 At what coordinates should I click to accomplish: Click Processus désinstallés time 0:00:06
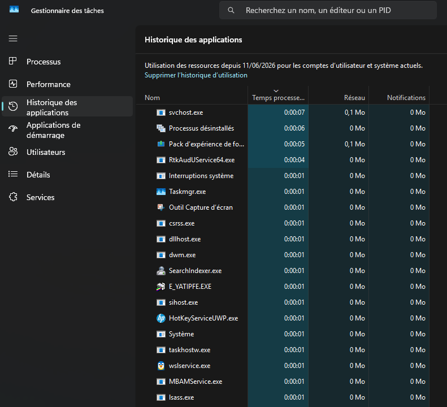[x=294, y=128]
